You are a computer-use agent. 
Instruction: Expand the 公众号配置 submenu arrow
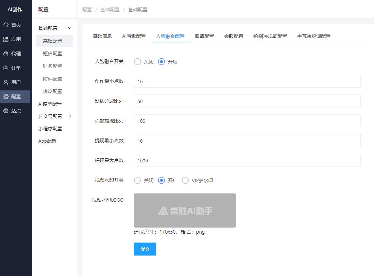coord(70,116)
